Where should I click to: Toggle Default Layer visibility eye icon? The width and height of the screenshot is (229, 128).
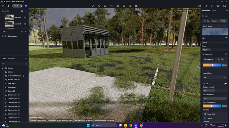[6, 36]
